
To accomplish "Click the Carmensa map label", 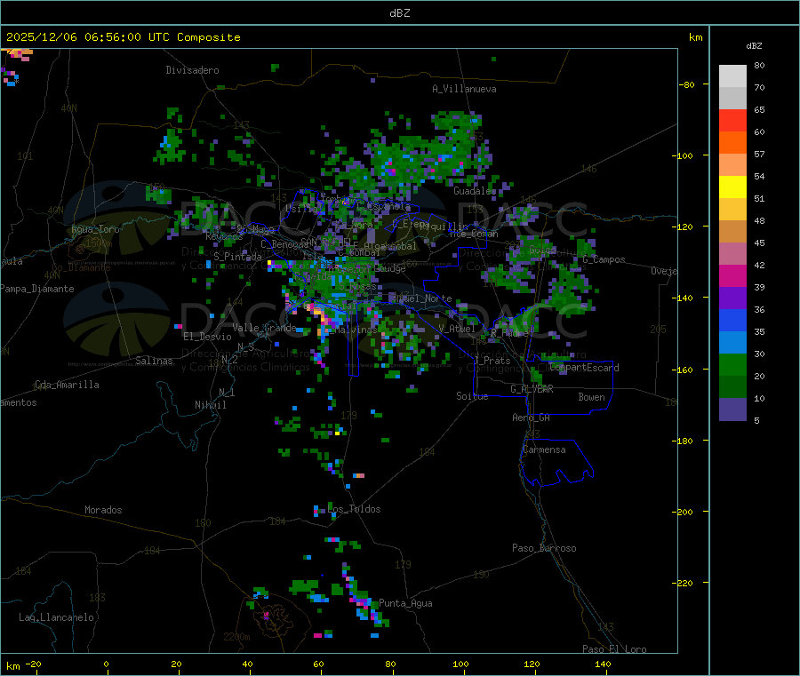I will [544, 449].
